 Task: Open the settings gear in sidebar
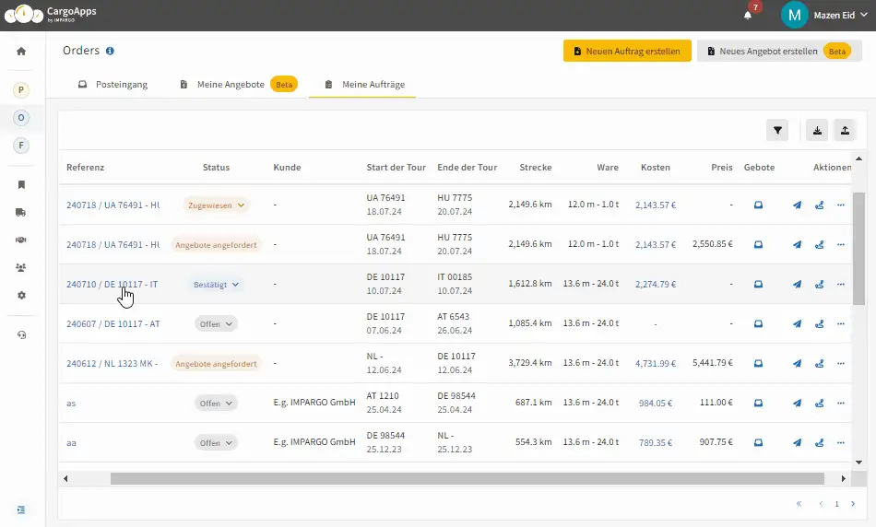(21, 296)
